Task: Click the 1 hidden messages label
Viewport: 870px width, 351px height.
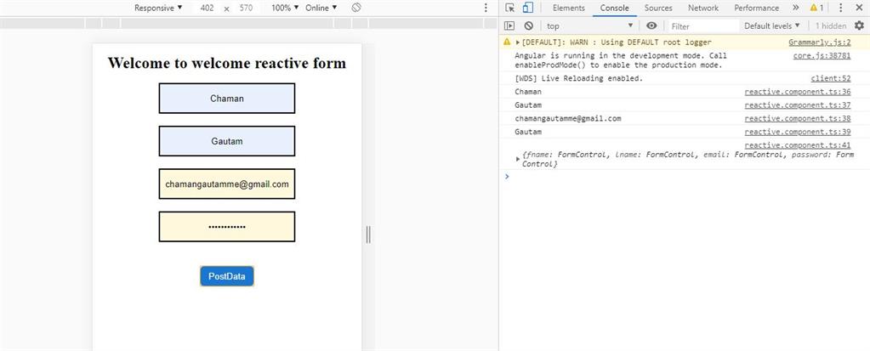Action: (831, 25)
